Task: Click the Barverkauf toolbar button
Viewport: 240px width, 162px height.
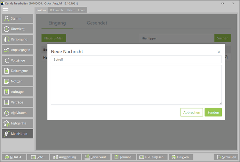Action: pyautogui.click(x=97, y=157)
